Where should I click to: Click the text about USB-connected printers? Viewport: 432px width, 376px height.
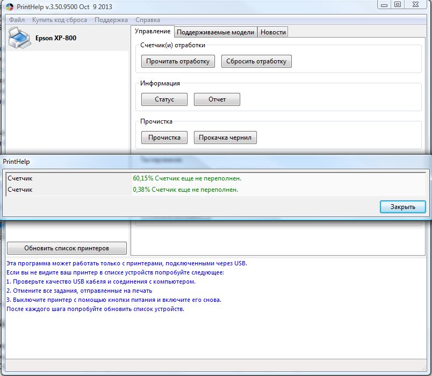[127, 263]
